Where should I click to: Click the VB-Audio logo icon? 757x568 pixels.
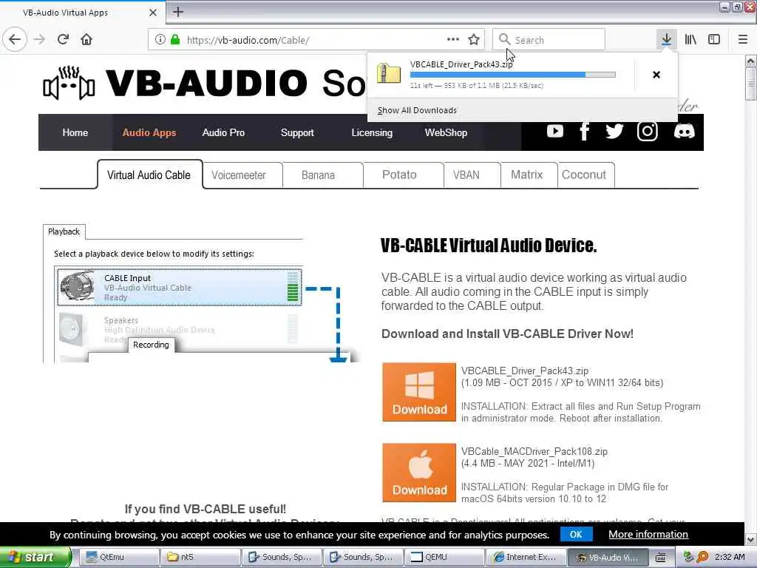point(69,83)
